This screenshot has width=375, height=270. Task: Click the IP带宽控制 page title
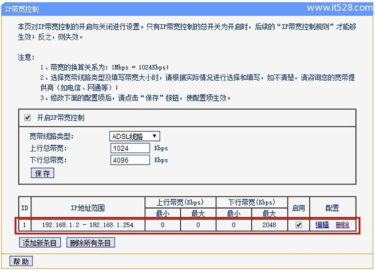click(22, 9)
